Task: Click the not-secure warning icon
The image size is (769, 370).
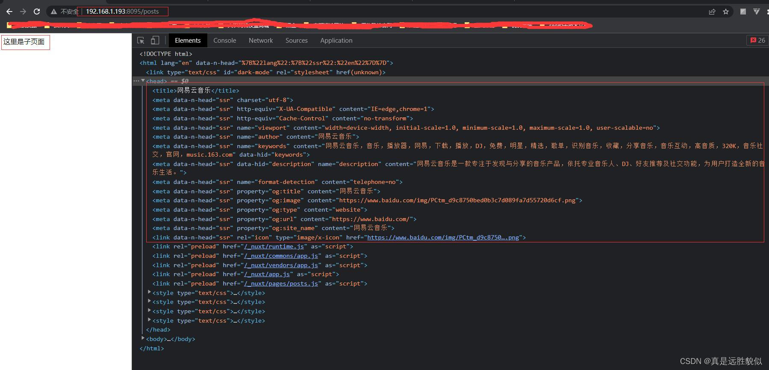Action: pyautogui.click(x=54, y=12)
